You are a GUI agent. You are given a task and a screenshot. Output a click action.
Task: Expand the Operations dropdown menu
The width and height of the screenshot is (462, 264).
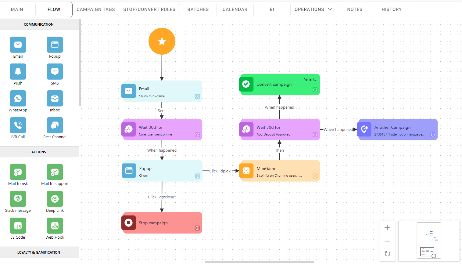tap(313, 9)
